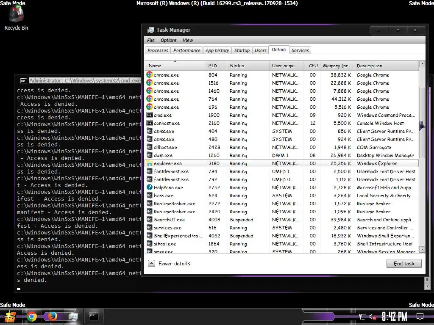Select the fontdrvhost.exe row with PID 784

[x=281, y=171]
